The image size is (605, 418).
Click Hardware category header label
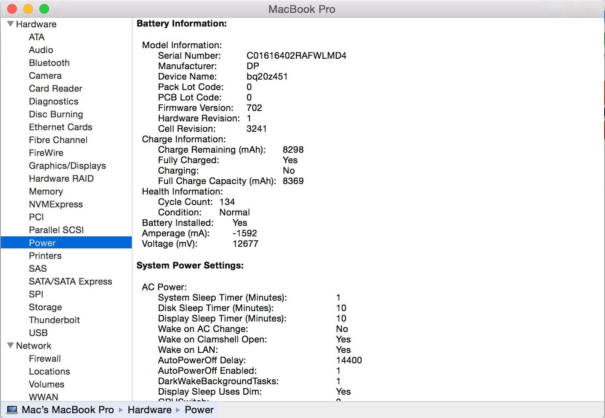click(x=36, y=24)
